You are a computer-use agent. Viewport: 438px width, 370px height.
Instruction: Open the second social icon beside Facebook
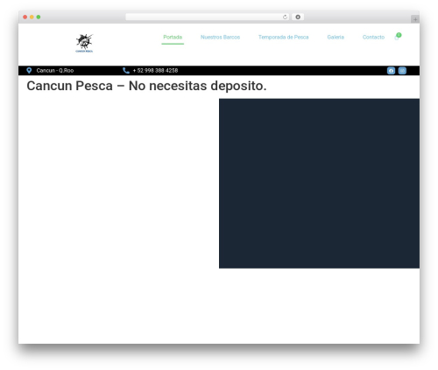402,71
